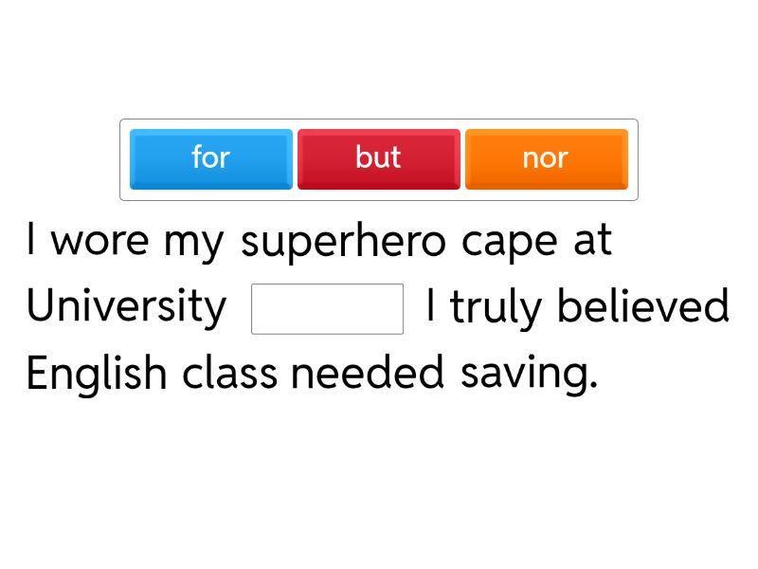The image size is (758, 569).
Task: Click the word "truly" after the blank
Action: pos(496,308)
